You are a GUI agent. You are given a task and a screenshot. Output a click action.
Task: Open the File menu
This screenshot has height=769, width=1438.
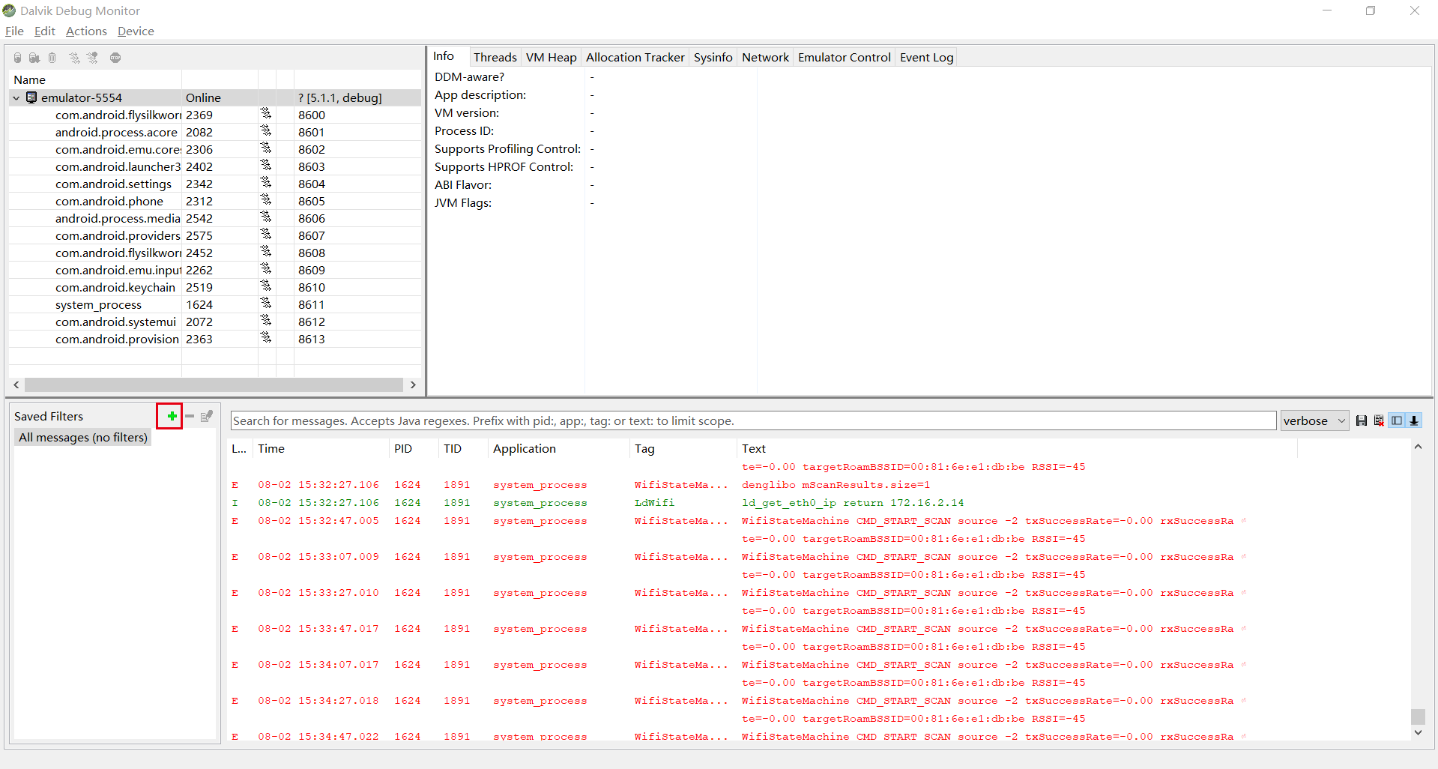(14, 31)
